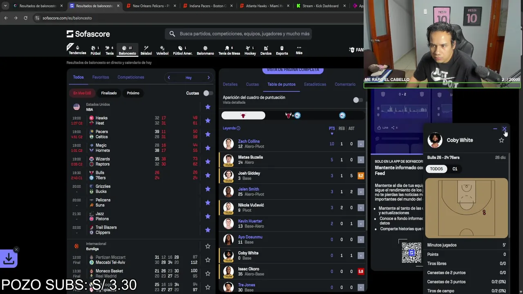Sort players by AST column
This screenshot has width=523, height=294.
(351, 129)
